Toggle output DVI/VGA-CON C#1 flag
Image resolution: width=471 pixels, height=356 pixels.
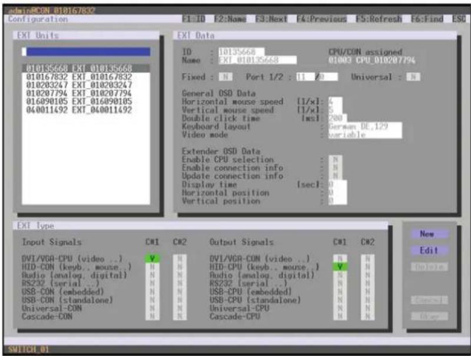click(340, 258)
